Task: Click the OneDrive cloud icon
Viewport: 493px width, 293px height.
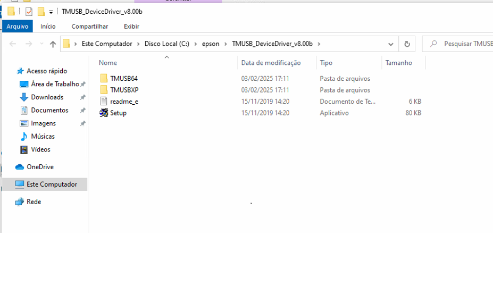Action: (x=20, y=167)
